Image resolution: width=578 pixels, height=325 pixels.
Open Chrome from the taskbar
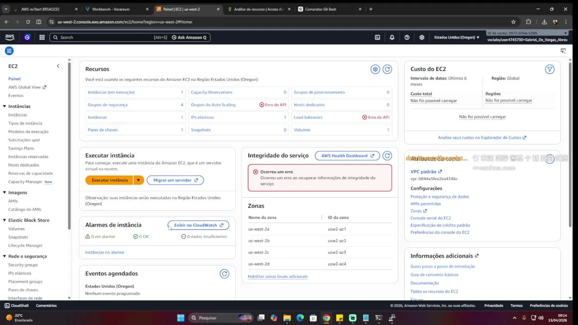click(x=326, y=318)
